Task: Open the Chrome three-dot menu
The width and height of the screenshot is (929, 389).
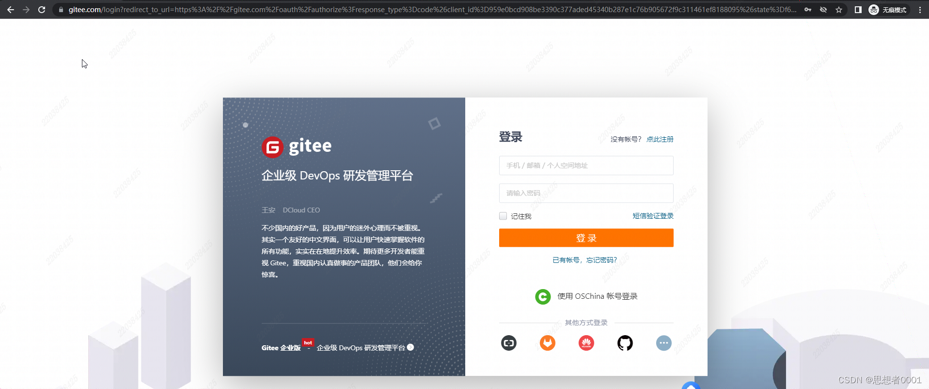Action: 920,10
